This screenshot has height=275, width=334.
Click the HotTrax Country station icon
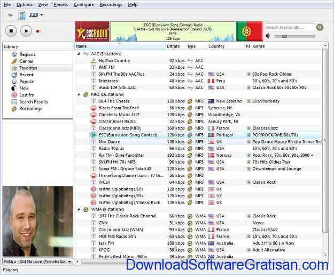click(x=94, y=61)
